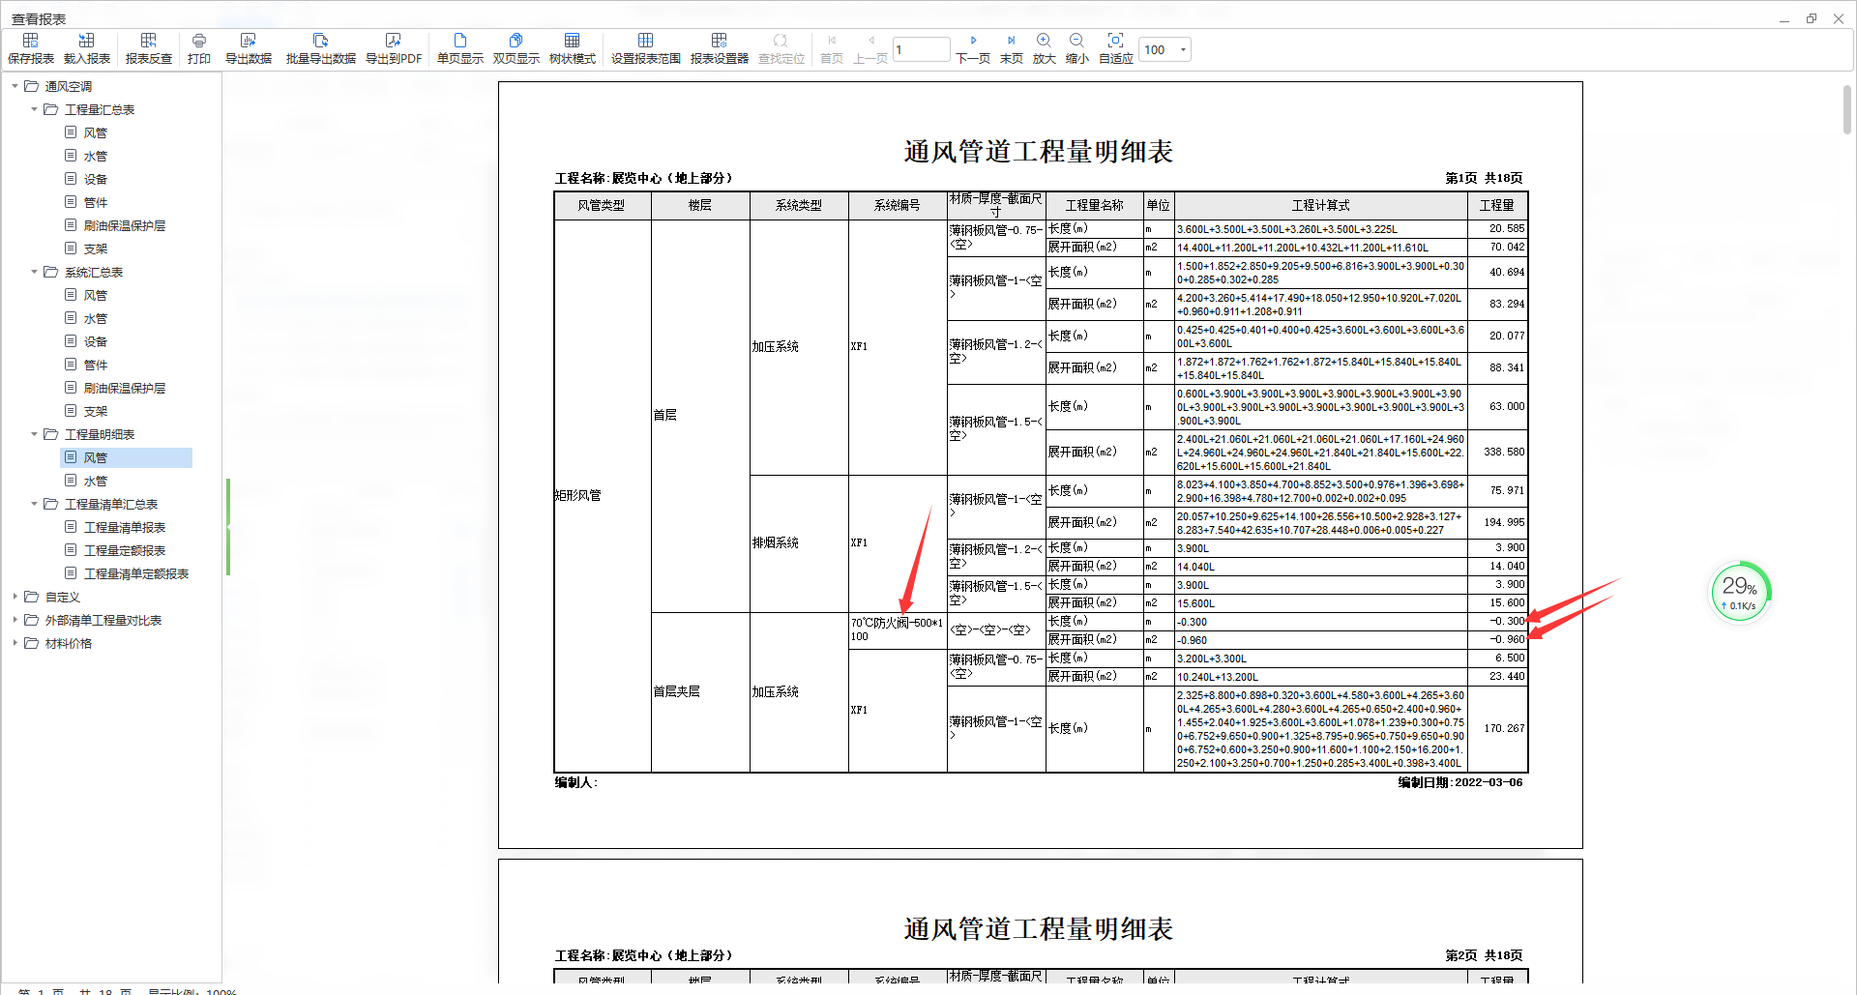
Task: Click the 29% network speed floating widget
Action: [1740, 591]
